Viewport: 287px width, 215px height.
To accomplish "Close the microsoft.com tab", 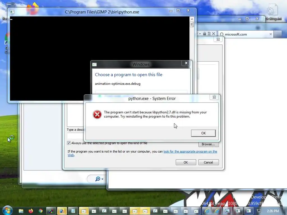I will 271,34.
